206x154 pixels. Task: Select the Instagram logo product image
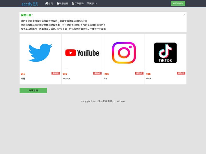124,53
